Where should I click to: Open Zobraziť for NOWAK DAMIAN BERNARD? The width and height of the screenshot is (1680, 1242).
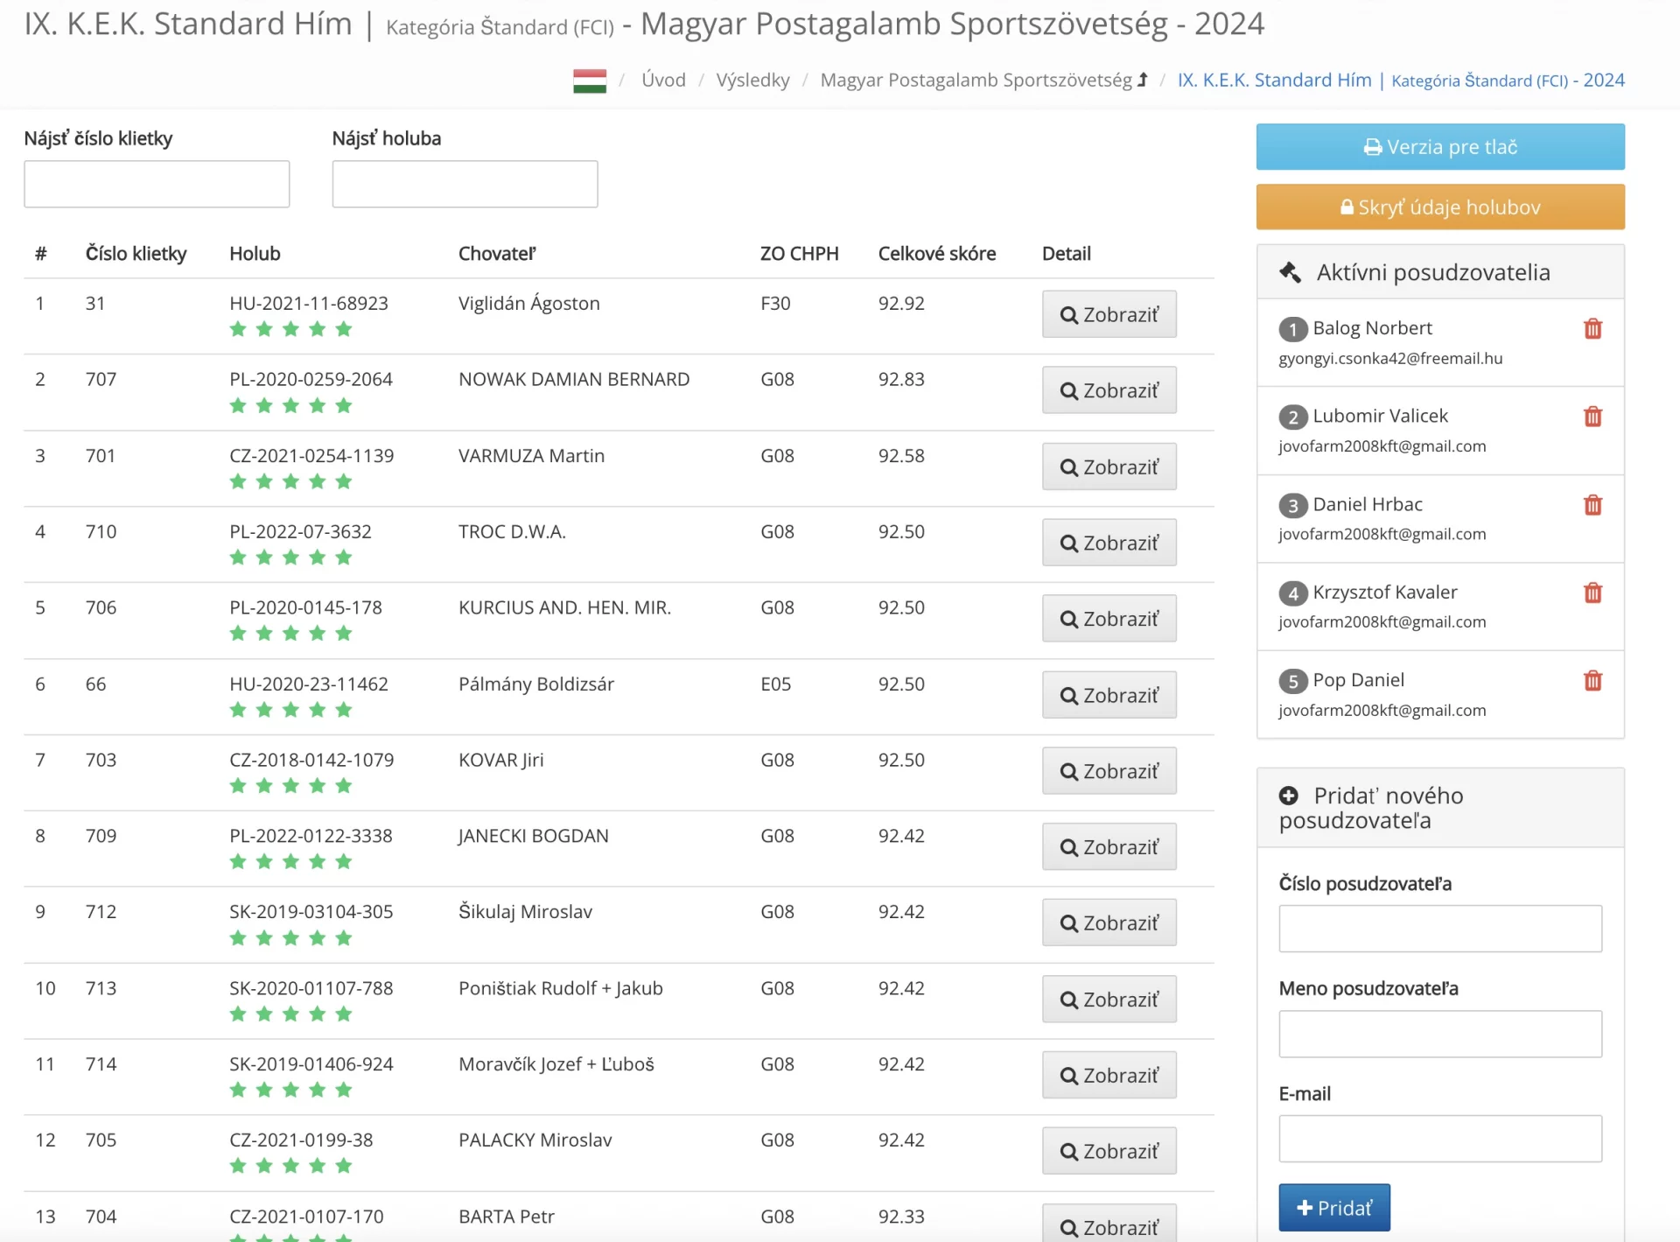click(x=1109, y=390)
